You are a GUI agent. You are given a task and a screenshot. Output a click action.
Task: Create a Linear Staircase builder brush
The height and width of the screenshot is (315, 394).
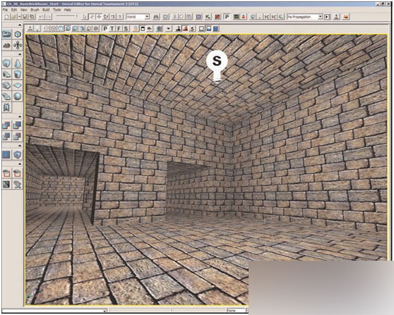coord(7,85)
